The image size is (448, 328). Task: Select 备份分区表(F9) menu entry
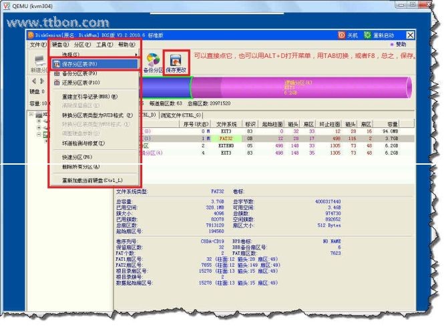point(94,73)
